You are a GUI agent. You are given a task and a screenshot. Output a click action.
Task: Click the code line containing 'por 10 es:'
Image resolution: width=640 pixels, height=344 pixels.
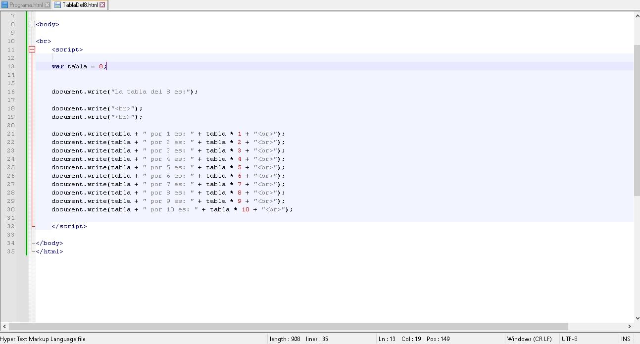[172, 209]
